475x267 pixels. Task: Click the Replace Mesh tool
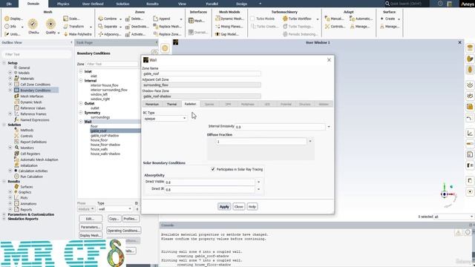[167, 27]
